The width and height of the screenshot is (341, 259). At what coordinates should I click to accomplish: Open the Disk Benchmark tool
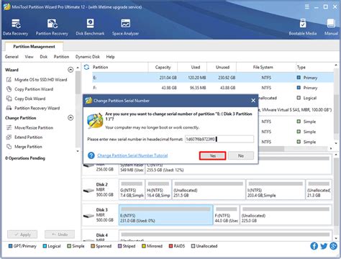[x=90, y=27]
